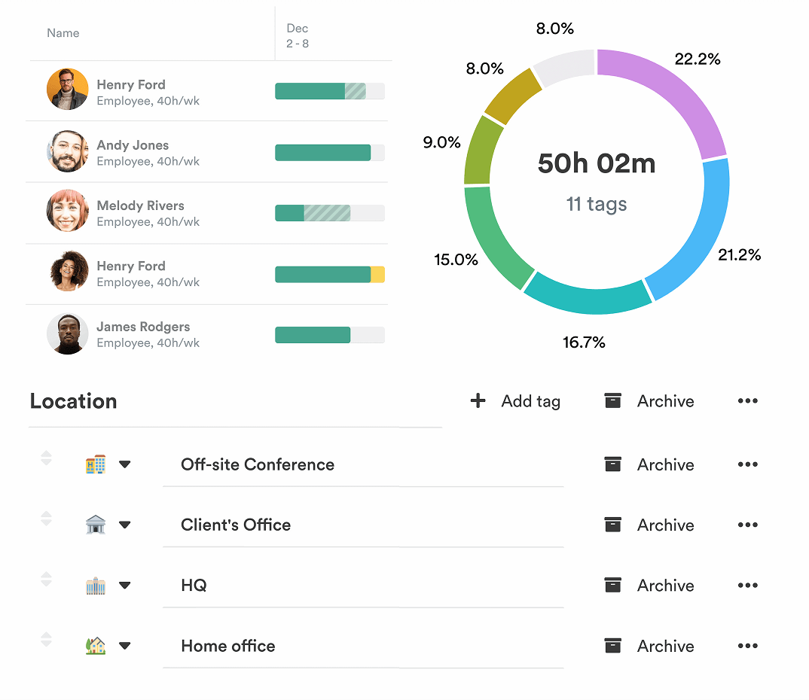Click the hotel building icon for Off-site Conference

pyautogui.click(x=96, y=464)
